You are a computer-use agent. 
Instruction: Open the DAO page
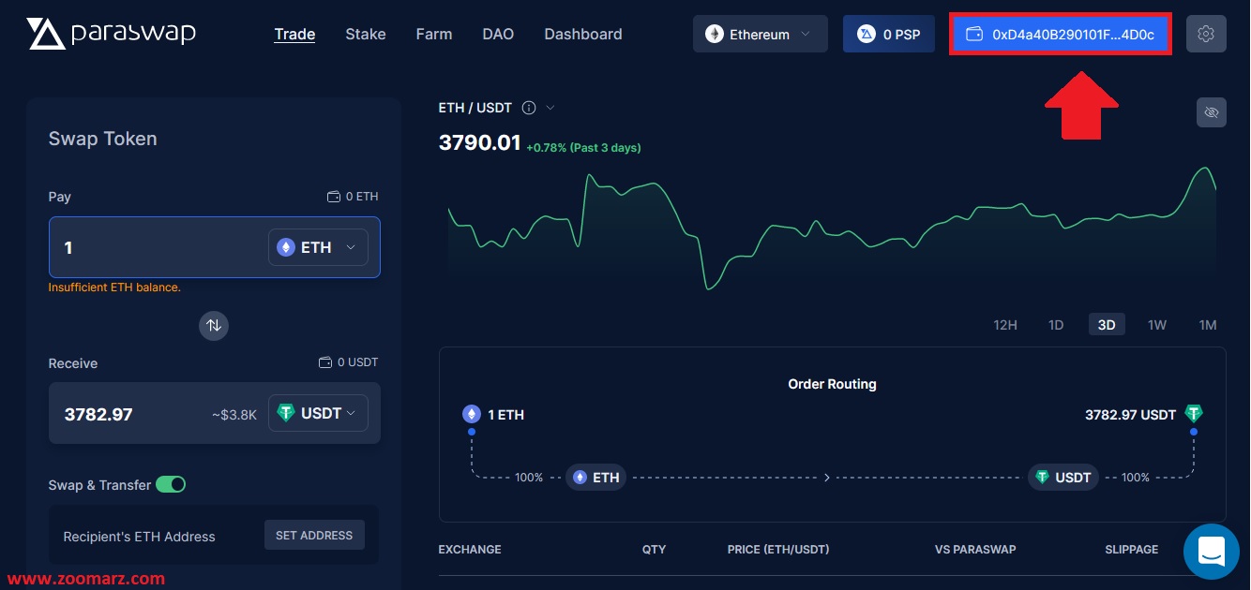[x=498, y=34]
